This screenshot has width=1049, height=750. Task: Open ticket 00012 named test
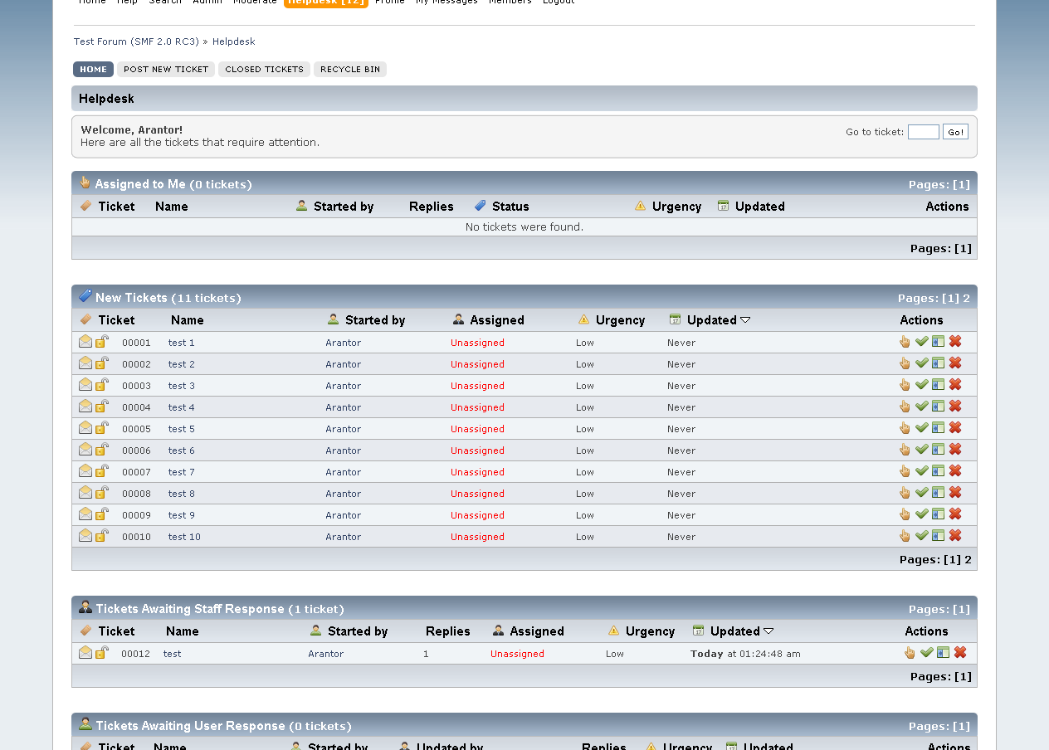coord(172,654)
